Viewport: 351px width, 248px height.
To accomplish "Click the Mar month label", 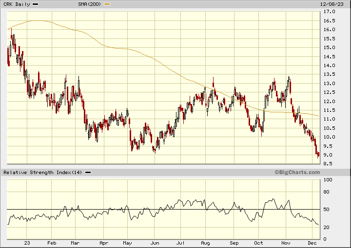I will (x=75, y=243).
